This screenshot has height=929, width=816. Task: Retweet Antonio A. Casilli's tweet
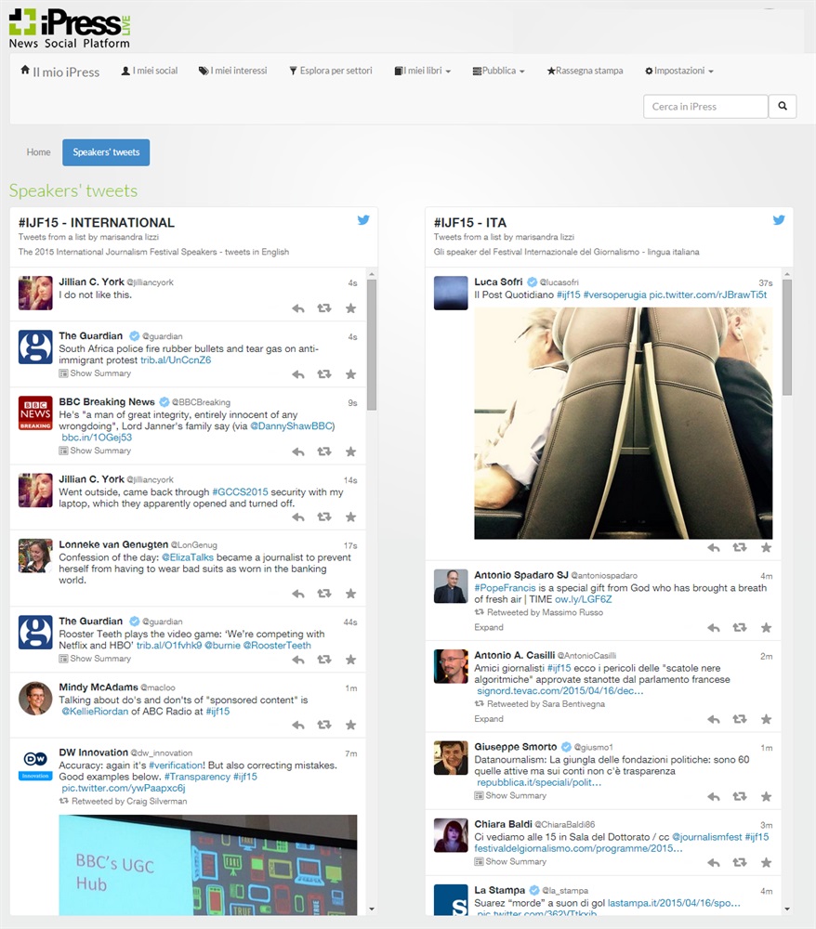pos(740,719)
